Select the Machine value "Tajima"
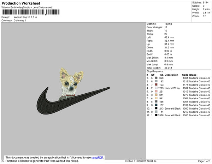 pyautogui.click(x=168, y=24)
